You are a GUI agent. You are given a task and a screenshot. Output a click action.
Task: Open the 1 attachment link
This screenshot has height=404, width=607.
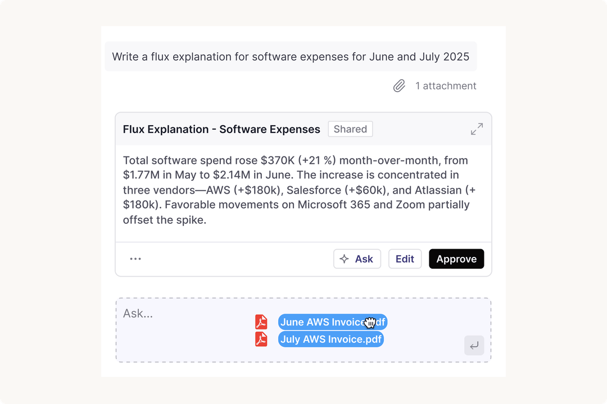tap(446, 86)
